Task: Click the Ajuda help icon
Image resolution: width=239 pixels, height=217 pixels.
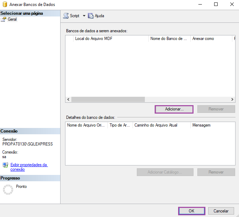Action: pos(91,16)
